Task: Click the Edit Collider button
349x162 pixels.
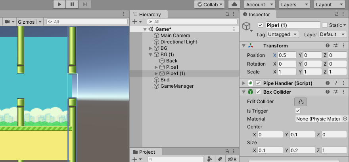Action: coord(301,102)
